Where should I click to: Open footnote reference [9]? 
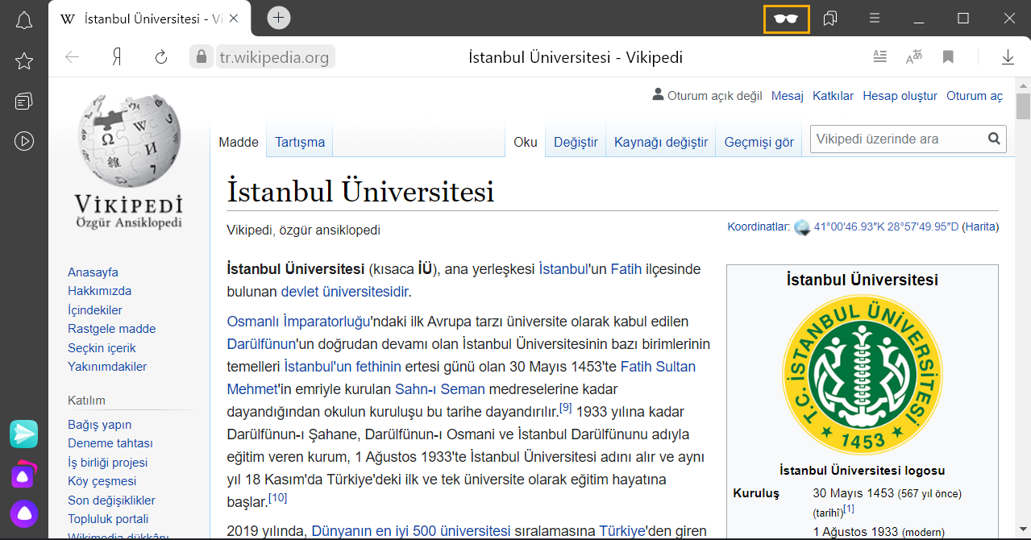565,408
